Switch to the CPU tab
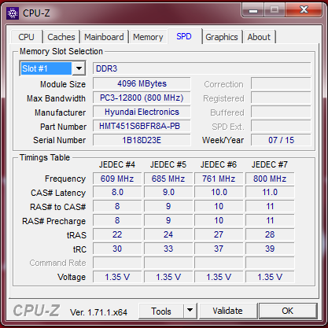This screenshot has height=328, width=328. 27,37
